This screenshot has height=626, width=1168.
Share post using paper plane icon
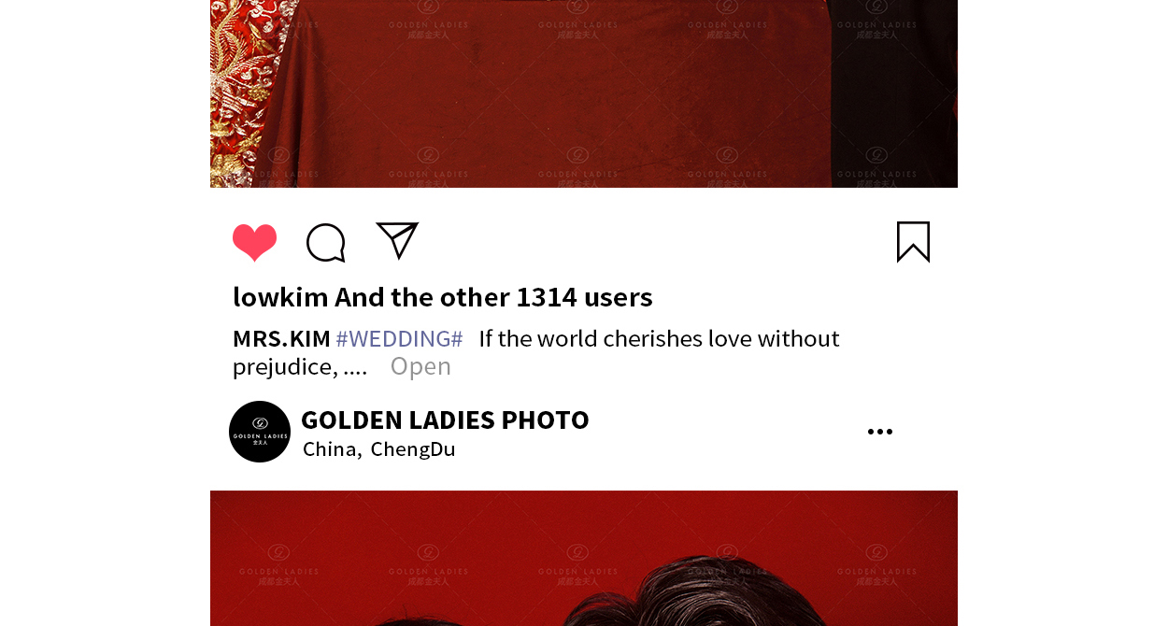click(x=397, y=240)
